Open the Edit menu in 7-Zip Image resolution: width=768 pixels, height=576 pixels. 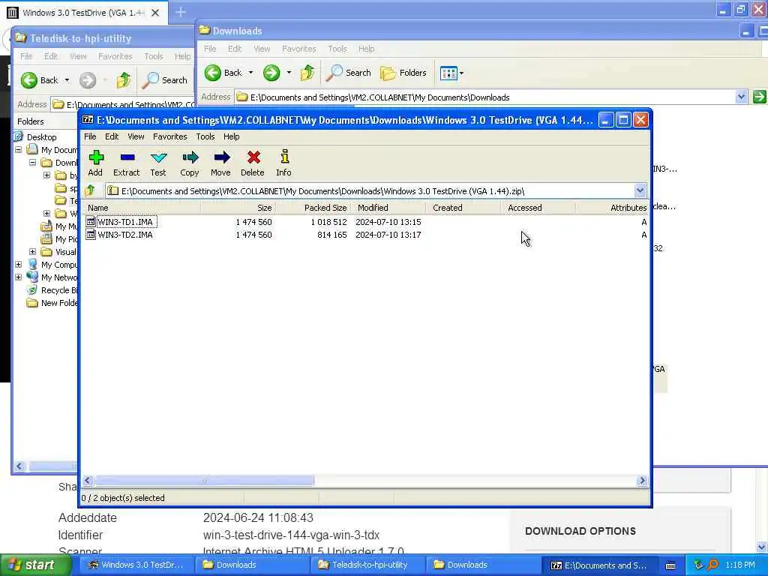112,136
